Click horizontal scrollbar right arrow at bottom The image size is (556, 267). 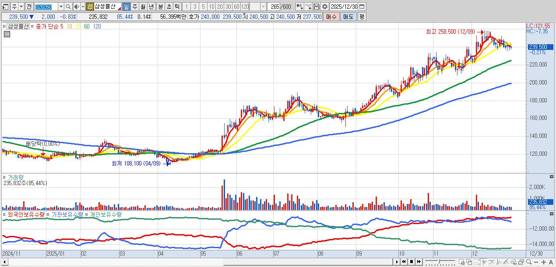[397, 262]
